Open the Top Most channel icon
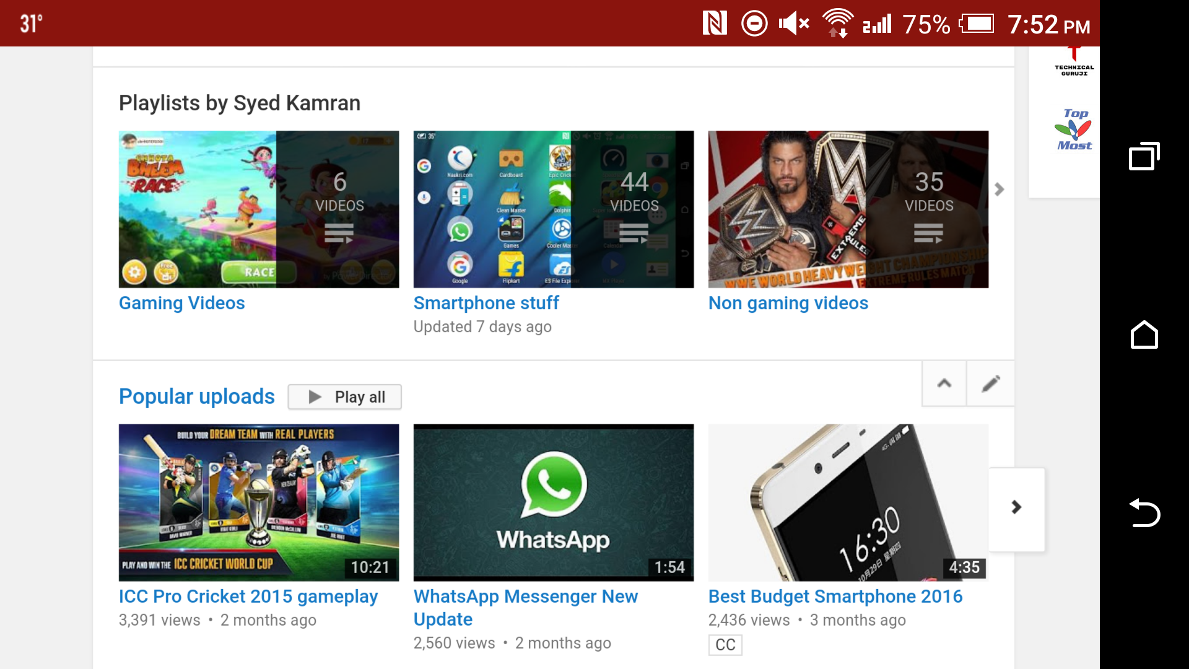This screenshot has width=1189, height=669. pyautogui.click(x=1074, y=129)
